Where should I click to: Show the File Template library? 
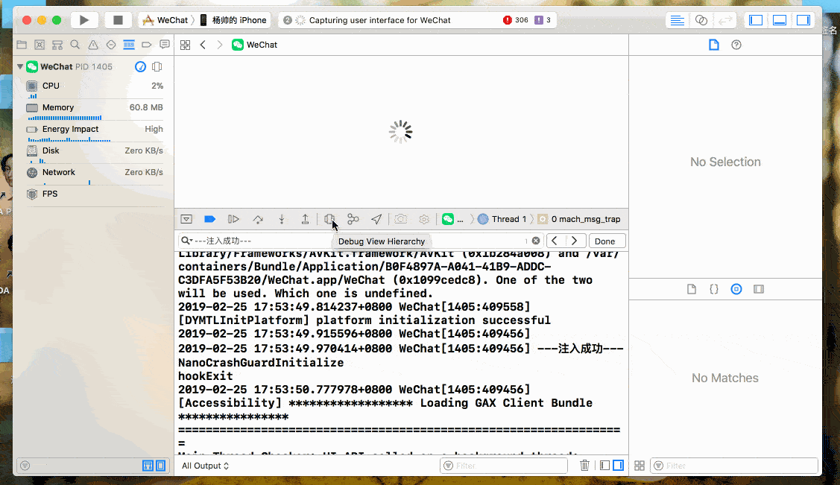click(692, 289)
